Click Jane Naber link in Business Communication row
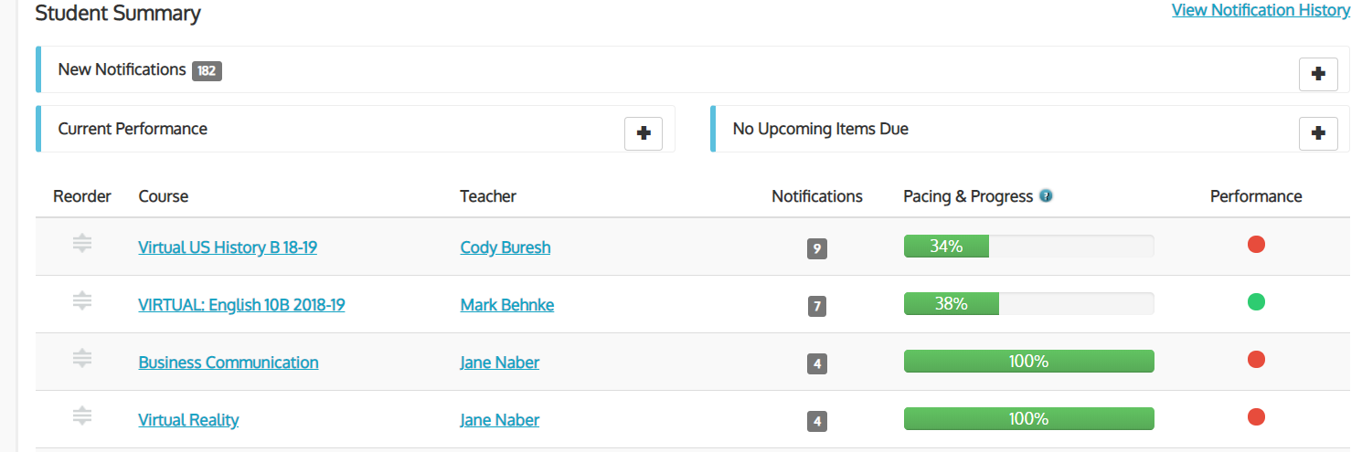1362x452 pixels. (500, 362)
